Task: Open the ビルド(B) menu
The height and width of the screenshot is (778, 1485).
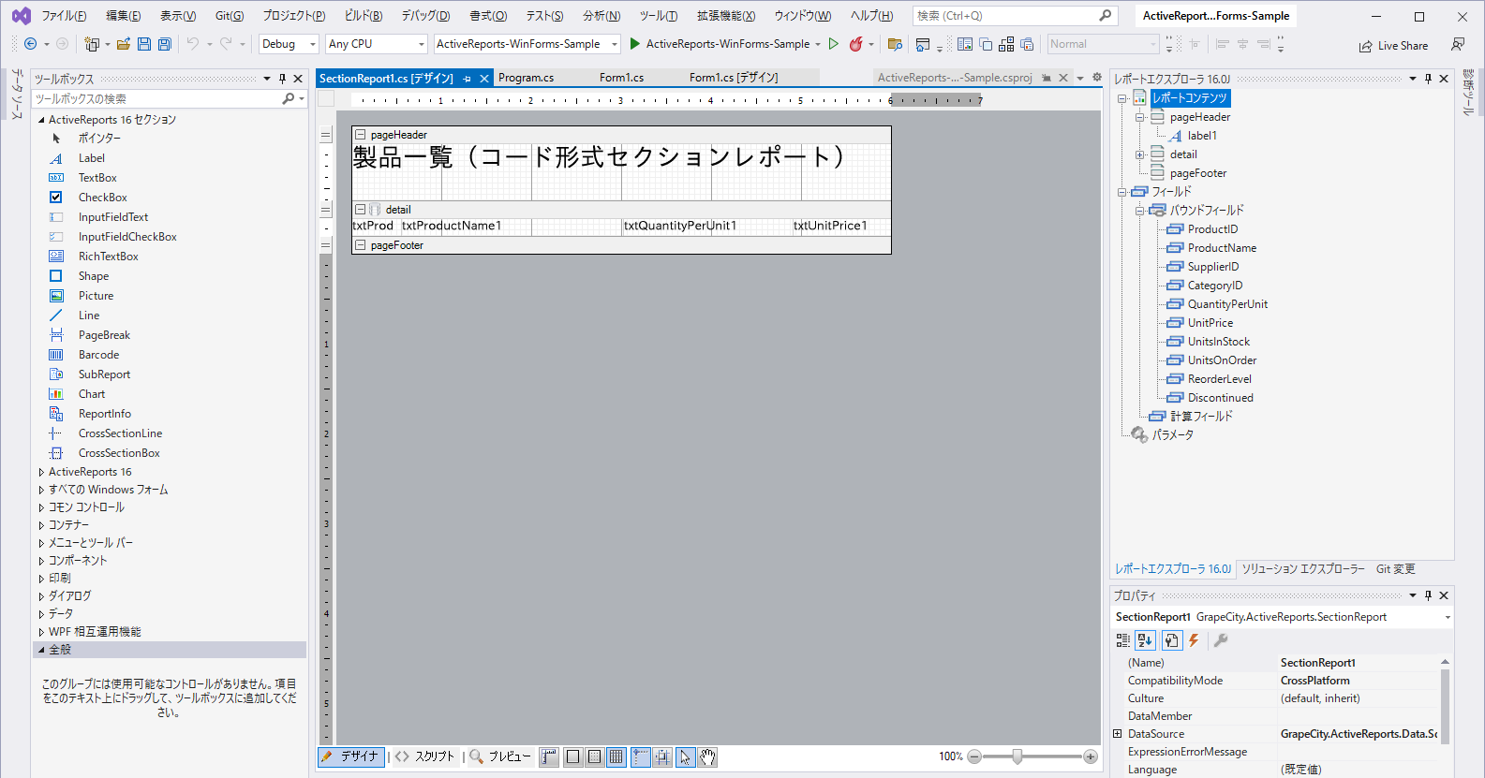Action: pos(364,16)
